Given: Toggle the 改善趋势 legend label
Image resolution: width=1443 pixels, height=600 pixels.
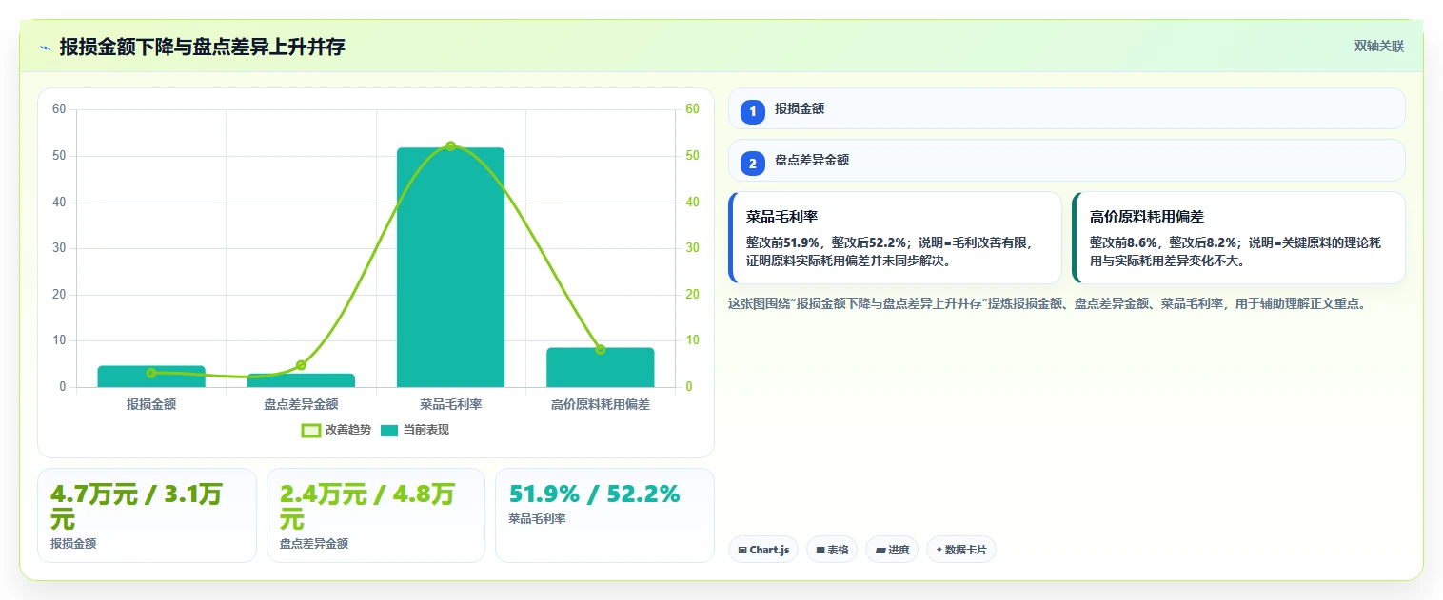Looking at the screenshot, I should pos(348,431).
